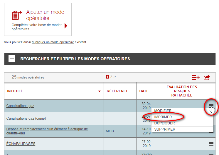Open the ÉCHAFAUDAGES row menu icon
The height and width of the screenshot is (155, 219).
click(211, 144)
